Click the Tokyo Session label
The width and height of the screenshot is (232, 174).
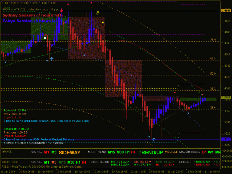pos(32,21)
